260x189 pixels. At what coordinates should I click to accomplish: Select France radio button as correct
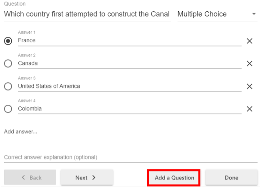[x=8, y=41]
